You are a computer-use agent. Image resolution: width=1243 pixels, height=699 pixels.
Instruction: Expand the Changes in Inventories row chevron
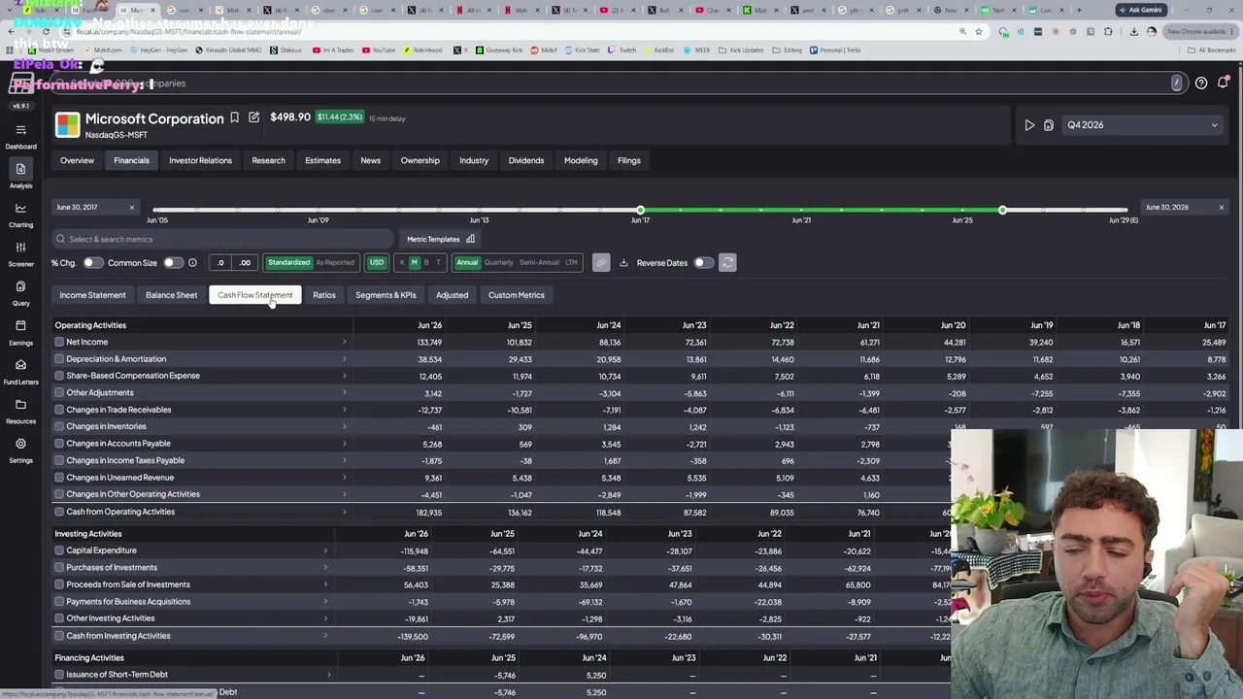click(x=344, y=427)
